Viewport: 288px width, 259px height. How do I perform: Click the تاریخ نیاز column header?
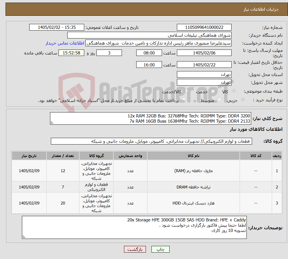point(29,156)
